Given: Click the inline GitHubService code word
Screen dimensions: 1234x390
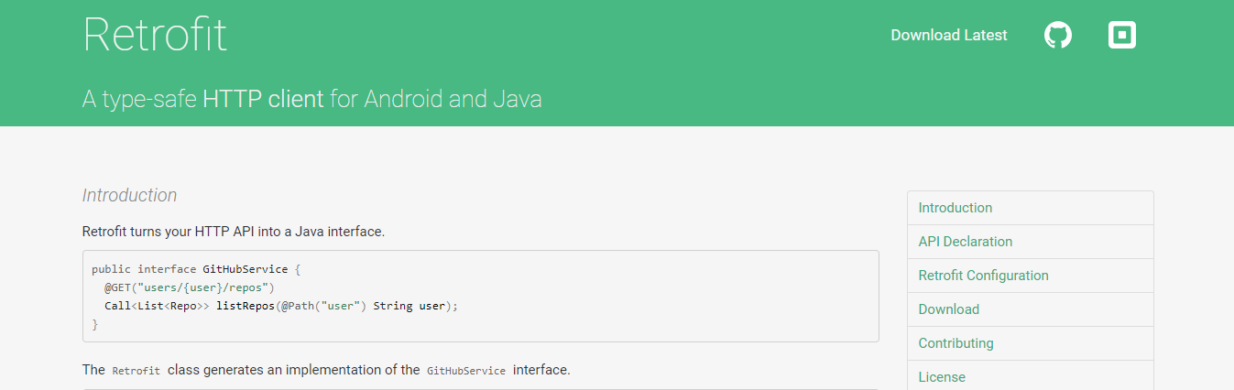Looking at the screenshot, I should click(466, 371).
